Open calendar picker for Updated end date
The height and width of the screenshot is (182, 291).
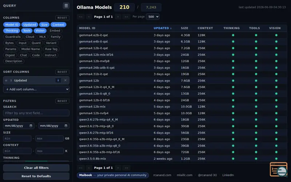click(66, 126)
